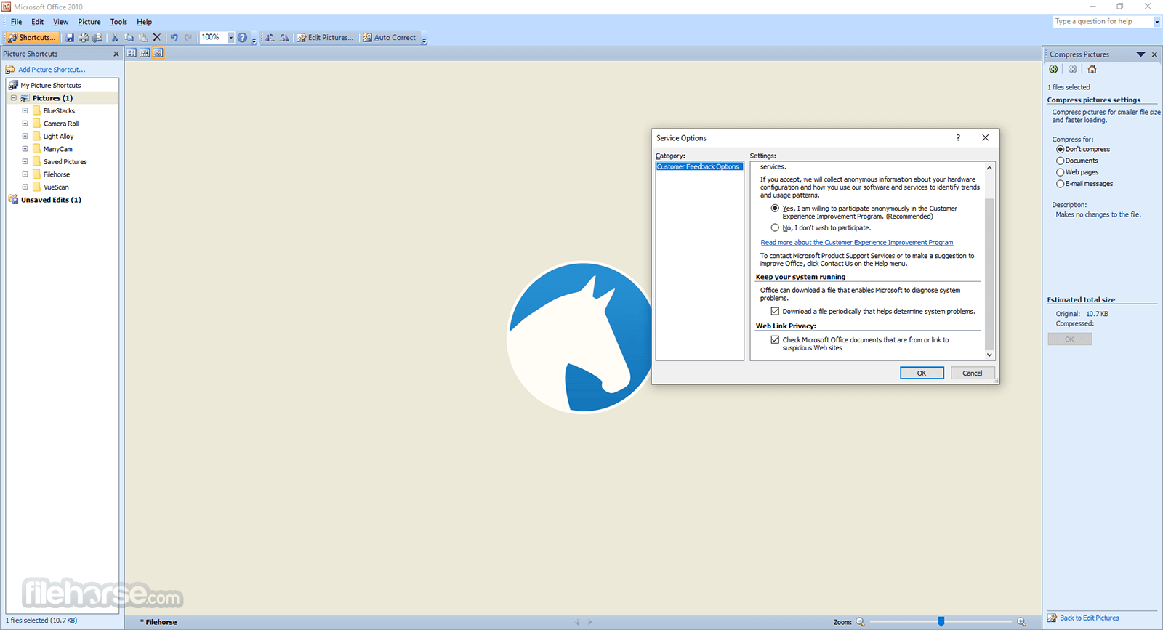This screenshot has height=630, width=1163.
Task: Expand the Saved Pictures folder node
Action: point(25,162)
